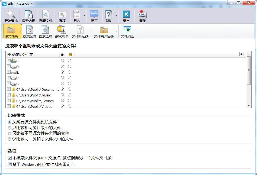Switch to the 搜索条件 tab
The height and width of the screenshot is (175, 257).
click(x=30, y=31)
